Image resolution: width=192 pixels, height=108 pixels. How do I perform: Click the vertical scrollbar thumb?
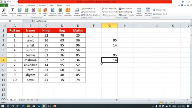[x=191, y=35]
